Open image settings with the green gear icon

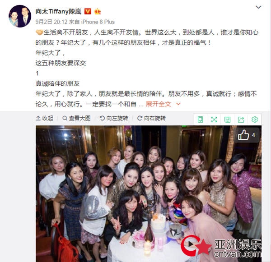255,120
